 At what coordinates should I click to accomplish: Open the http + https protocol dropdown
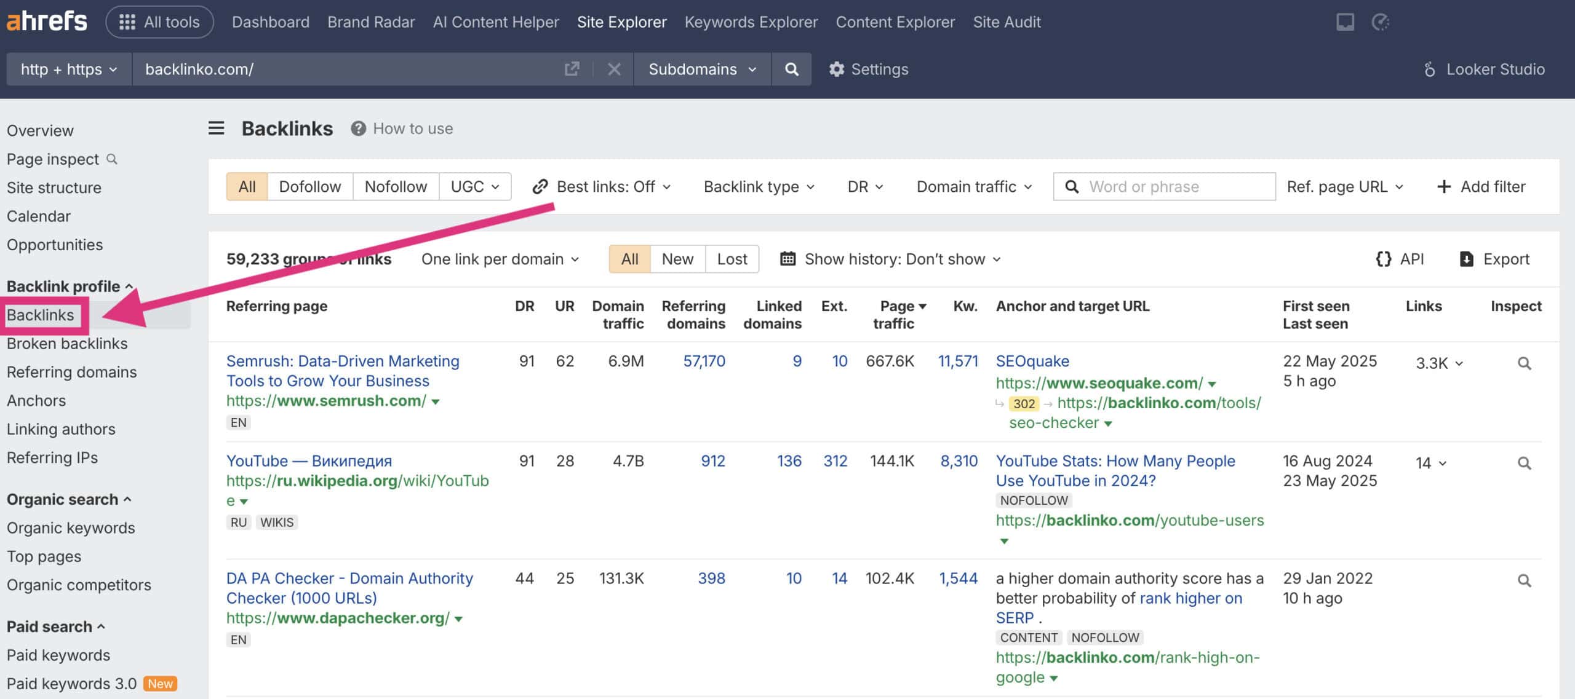[69, 69]
